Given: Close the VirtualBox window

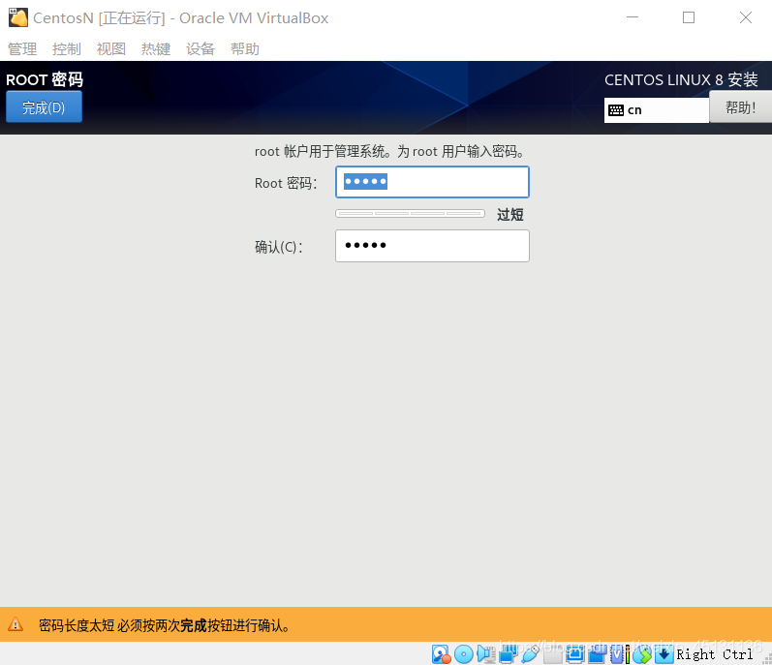Looking at the screenshot, I should [x=746, y=17].
